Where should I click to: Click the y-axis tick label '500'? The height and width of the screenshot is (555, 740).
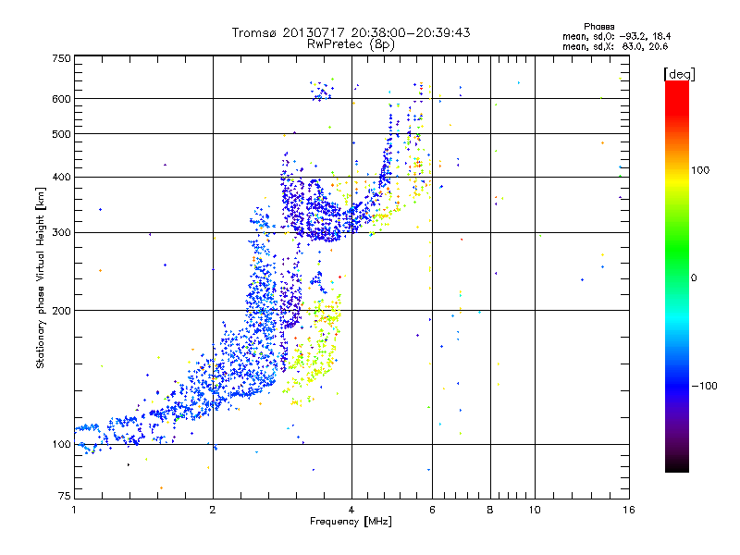61,134
